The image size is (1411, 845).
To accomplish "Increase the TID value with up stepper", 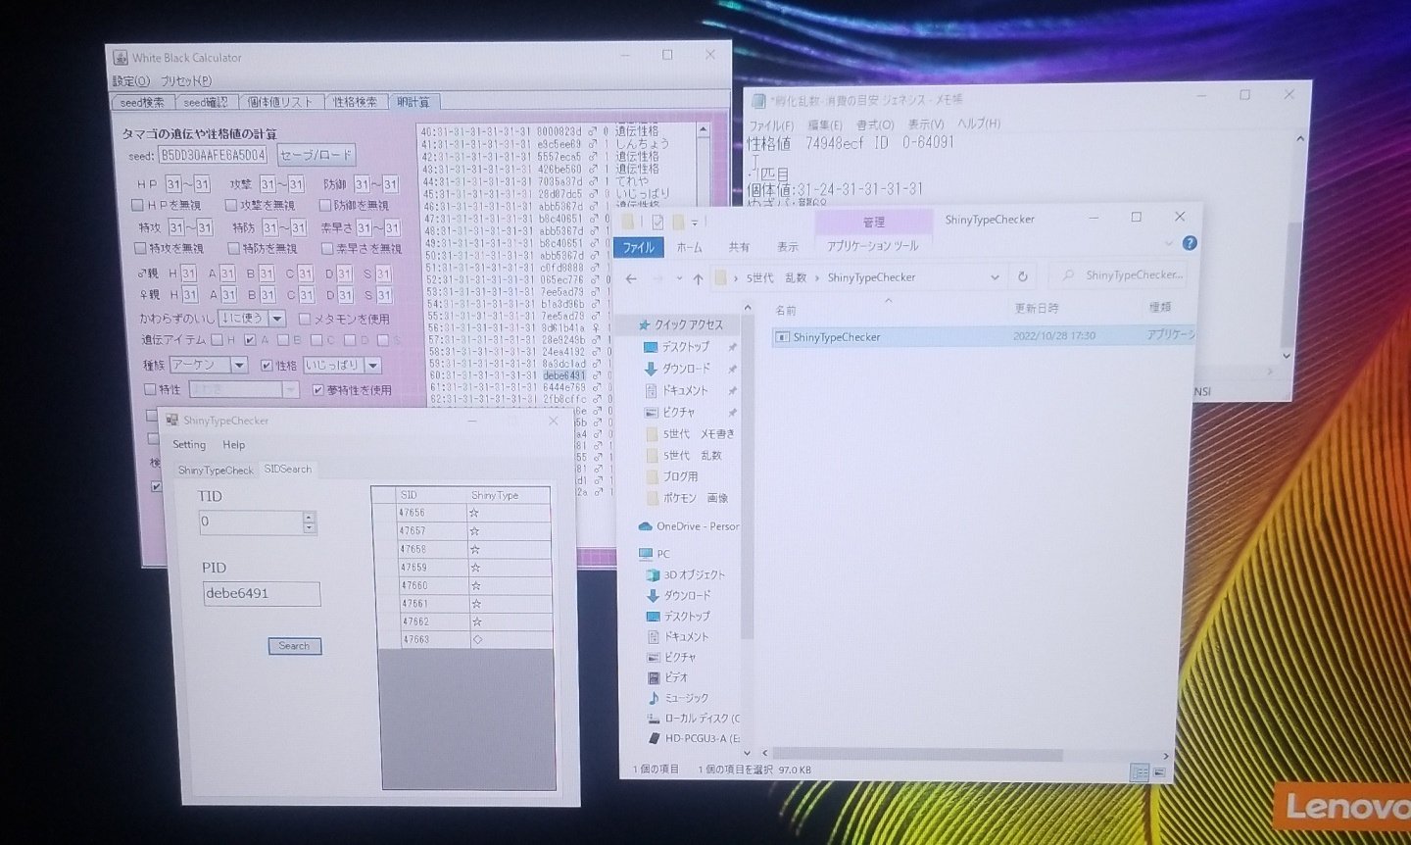I will coord(310,517).
